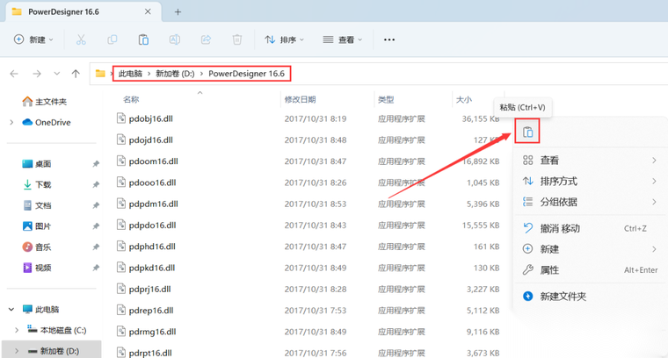Go up one folder level arrow

coord(76,74)
